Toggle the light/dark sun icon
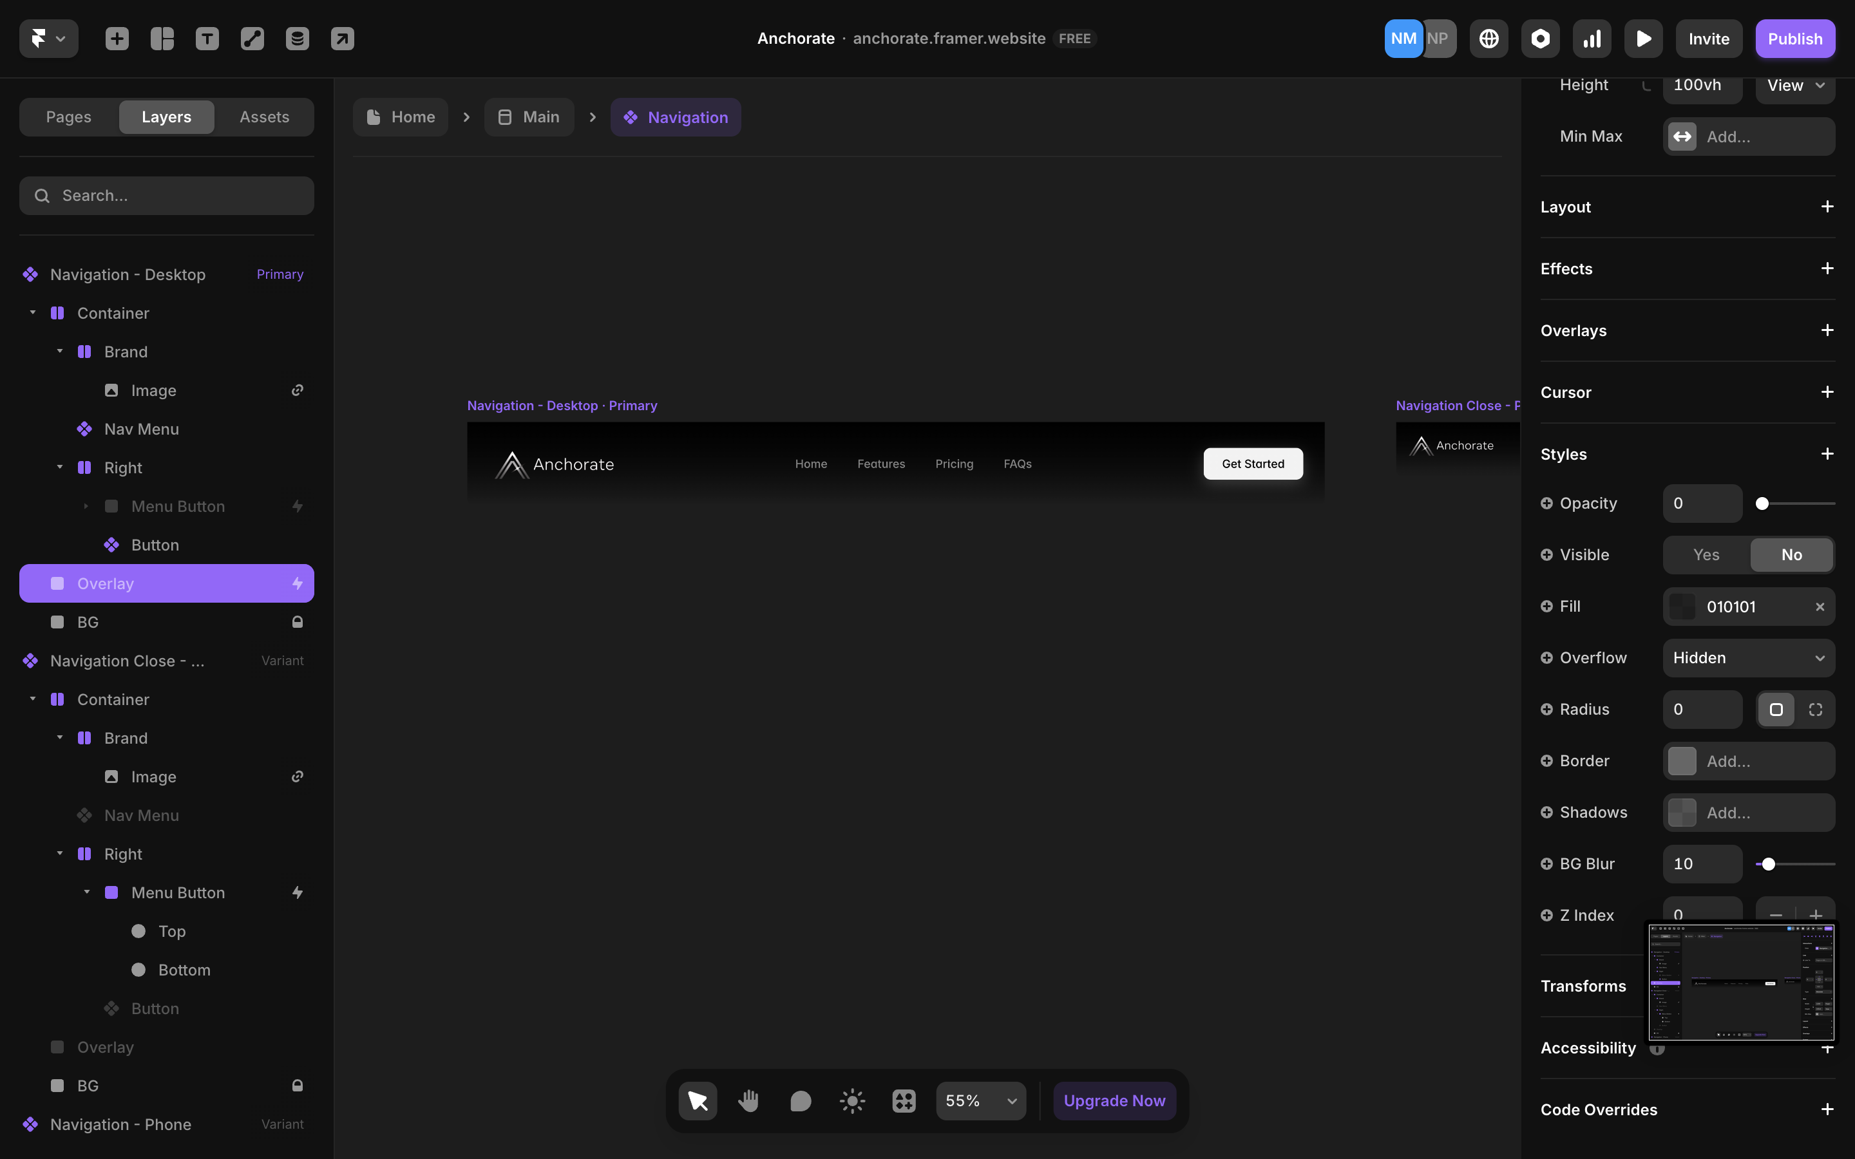This screenshot has height=1159, width=1855. (851, 1101)
